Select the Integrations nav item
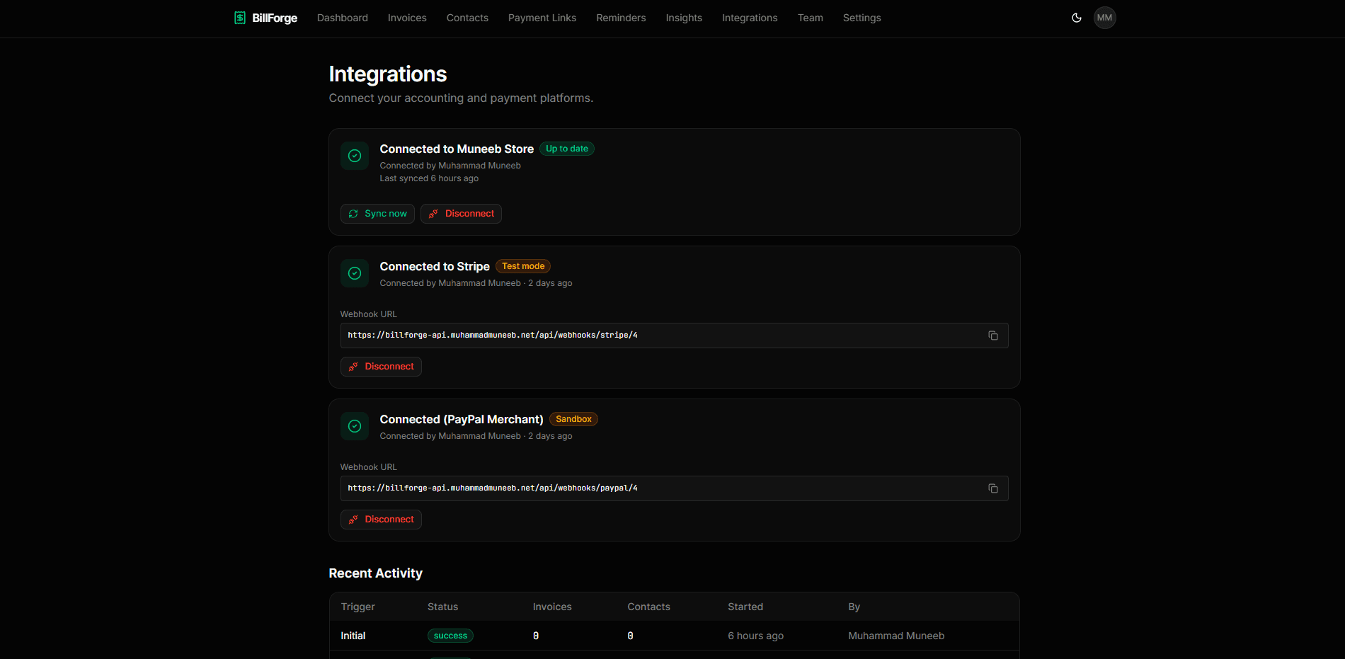1345x659 pixels. point(750,18)
